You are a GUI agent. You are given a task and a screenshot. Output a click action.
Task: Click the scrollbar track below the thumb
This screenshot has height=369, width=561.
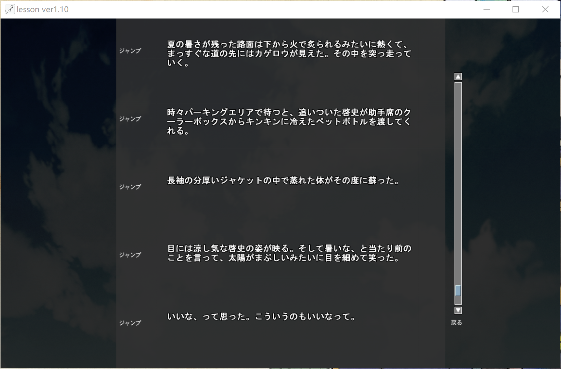[458, 300]
